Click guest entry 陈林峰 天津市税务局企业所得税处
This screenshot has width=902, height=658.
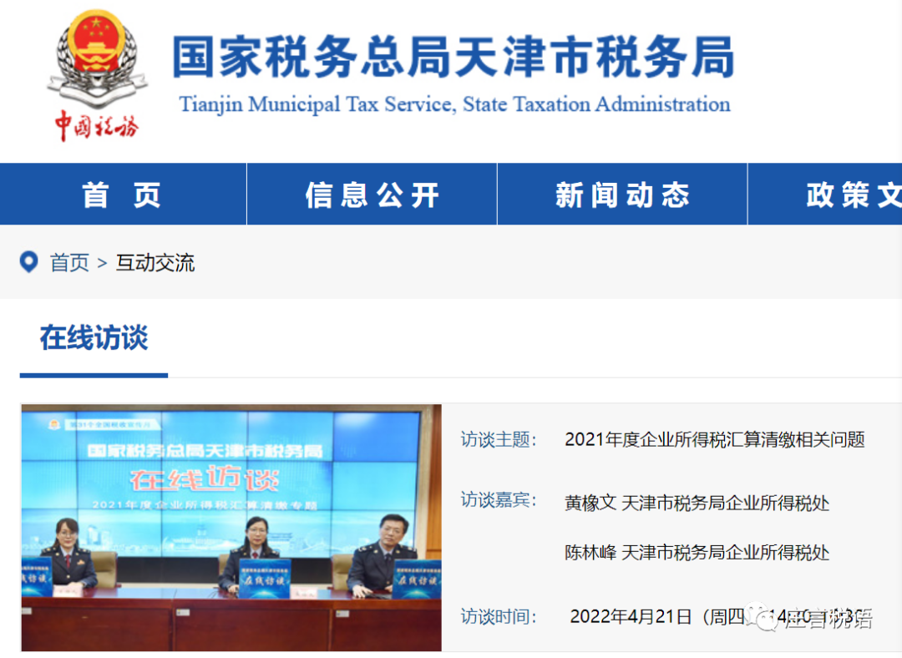[x=697, y=553]
